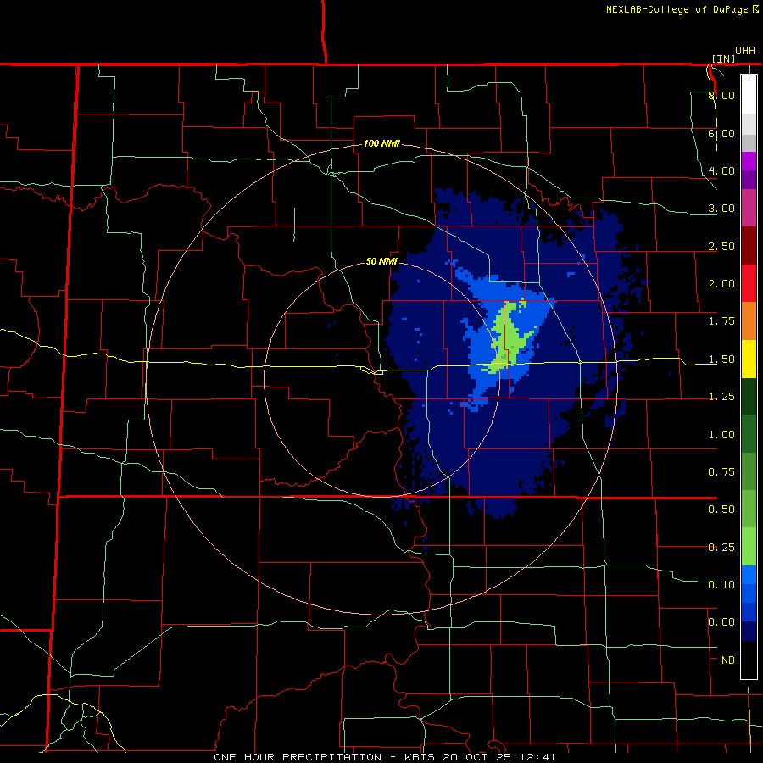Click the 1.50 legend value

721,359
